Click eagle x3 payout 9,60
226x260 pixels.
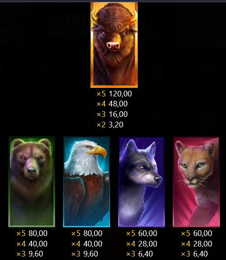pyautogui.click(x=84, y=254)
